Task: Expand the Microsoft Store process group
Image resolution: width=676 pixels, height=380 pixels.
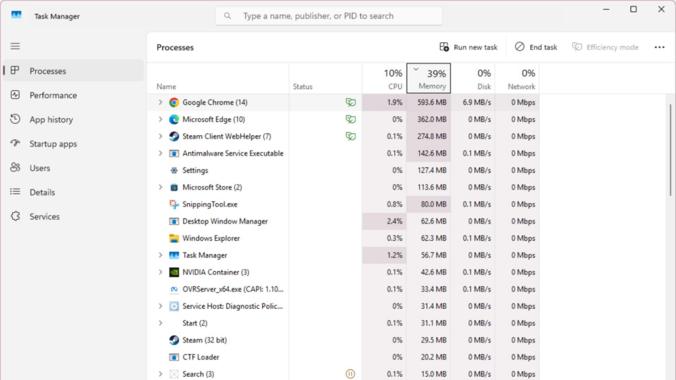Action: click(160, 187)
